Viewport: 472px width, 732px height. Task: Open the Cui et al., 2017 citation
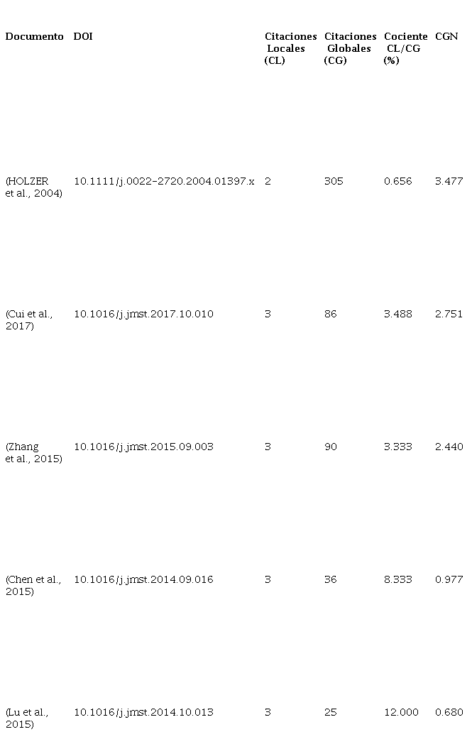pos(28,320)
